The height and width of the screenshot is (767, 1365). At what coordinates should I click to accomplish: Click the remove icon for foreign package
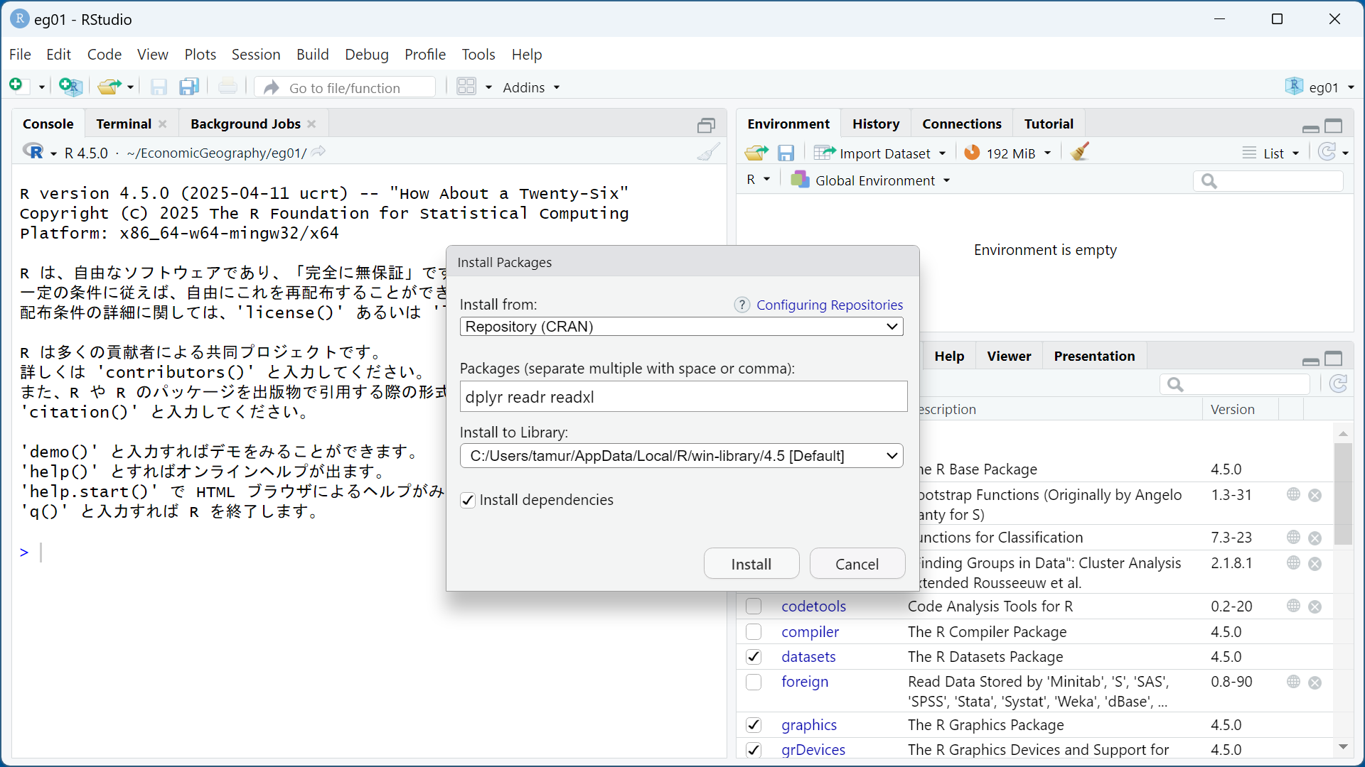tap(1315, 682)
